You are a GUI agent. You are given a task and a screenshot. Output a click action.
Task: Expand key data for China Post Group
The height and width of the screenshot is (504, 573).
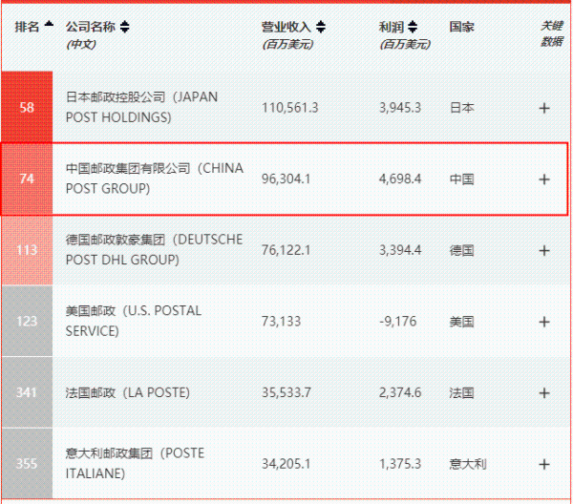[x=544, y=179]
